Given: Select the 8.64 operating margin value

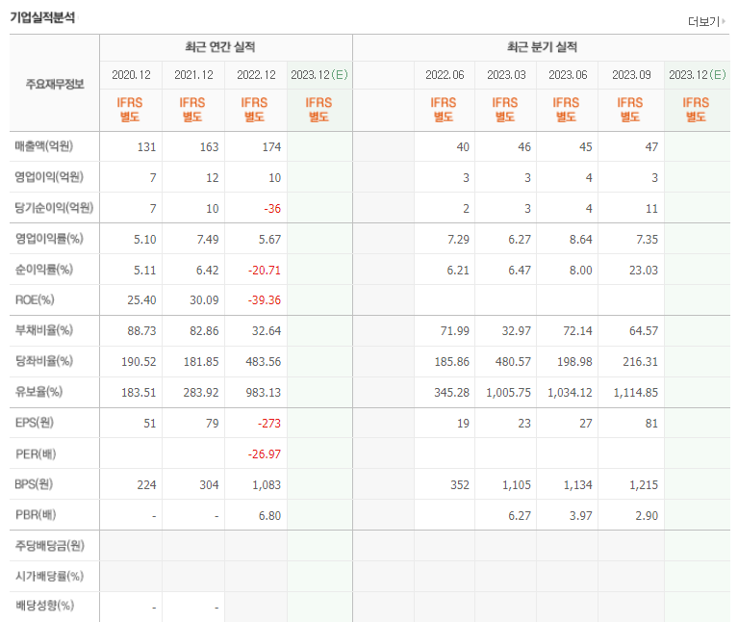Looking at the screenshot, I should click(581, 240).
